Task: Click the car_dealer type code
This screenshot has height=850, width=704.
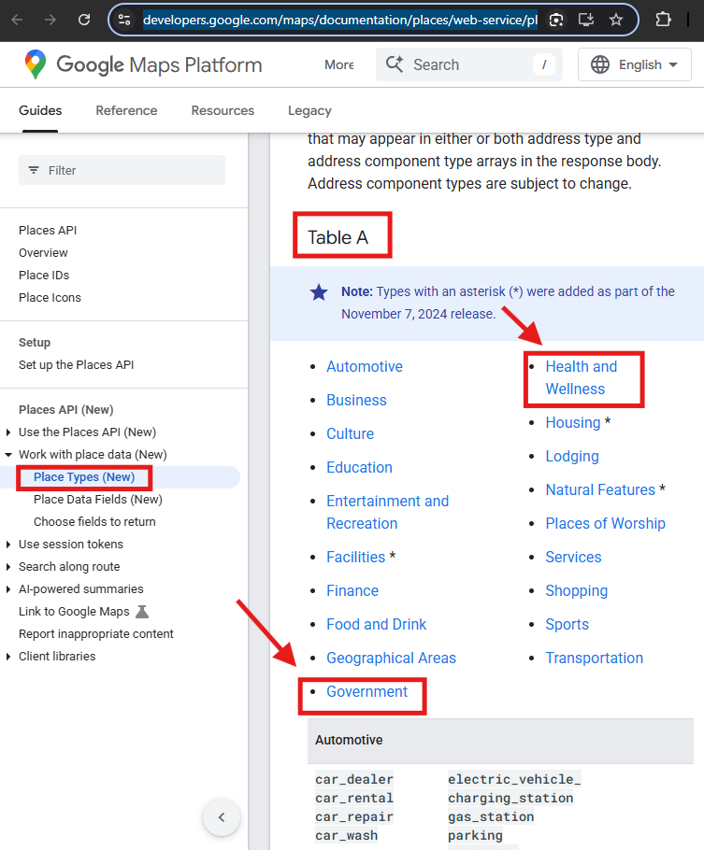Action: tap(354, 779)
